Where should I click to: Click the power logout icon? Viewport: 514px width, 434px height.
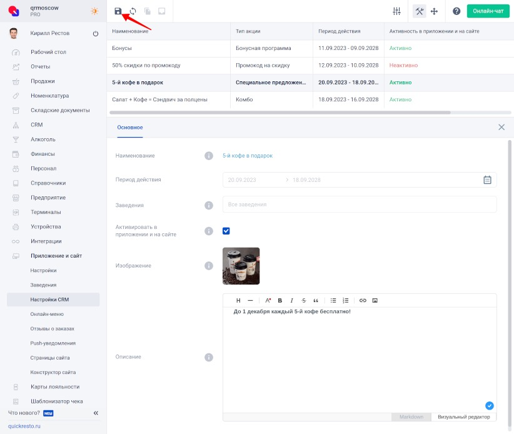96,33
